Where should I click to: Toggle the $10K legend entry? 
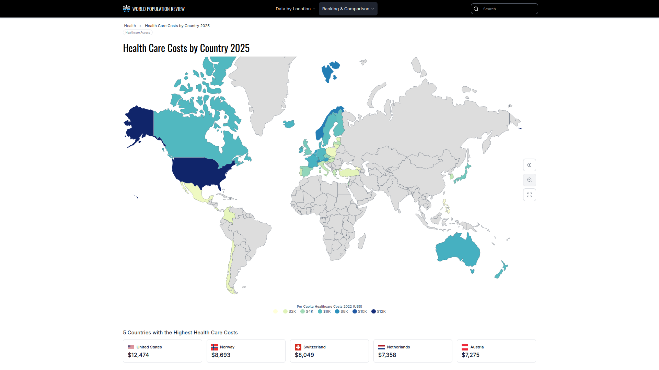[359, 311]
